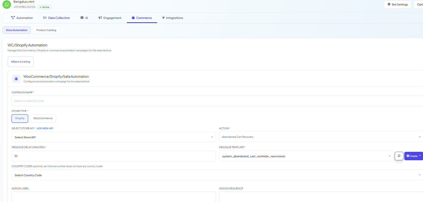
Task: Open Bot Settings
Action: 398,4
